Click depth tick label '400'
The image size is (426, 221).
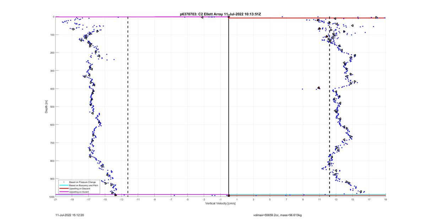[x=52, y=89]
